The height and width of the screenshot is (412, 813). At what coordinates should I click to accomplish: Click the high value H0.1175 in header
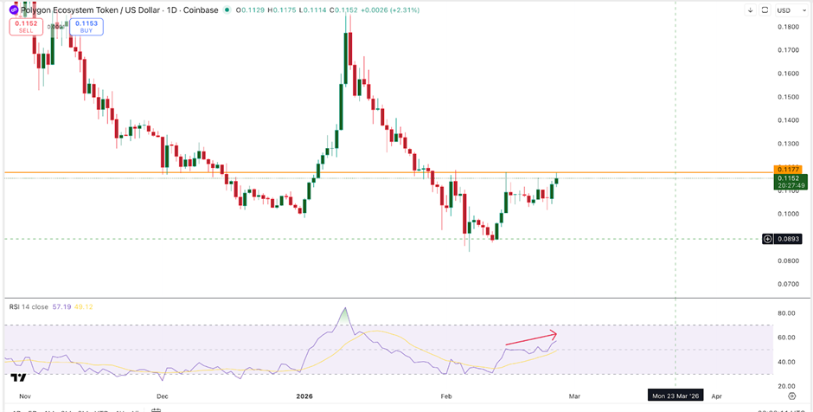pyautogui.click(x=282, y=10)
